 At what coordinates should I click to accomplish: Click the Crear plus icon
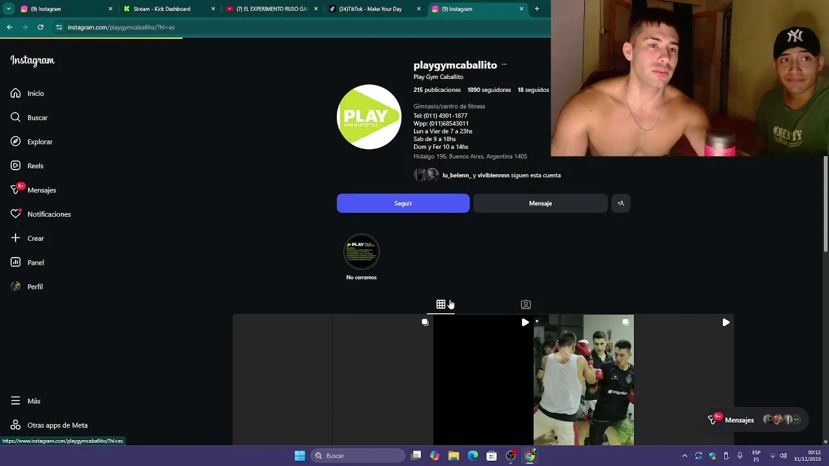tap(16, 238)
